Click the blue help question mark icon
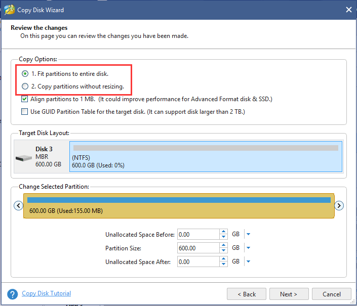Image resolution: width=357 pixels, height=306 pixels. click(13, 294)
